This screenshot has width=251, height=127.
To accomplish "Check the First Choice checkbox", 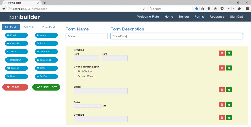I will pos(75,71).
